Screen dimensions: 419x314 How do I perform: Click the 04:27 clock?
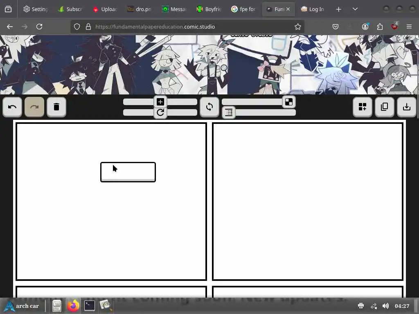402,306
